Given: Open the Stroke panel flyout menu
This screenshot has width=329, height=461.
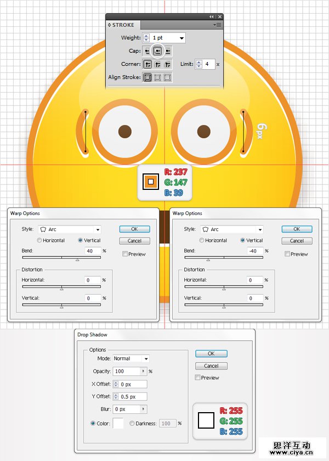Looking at the screenshot, I should (x=218, y=25).
